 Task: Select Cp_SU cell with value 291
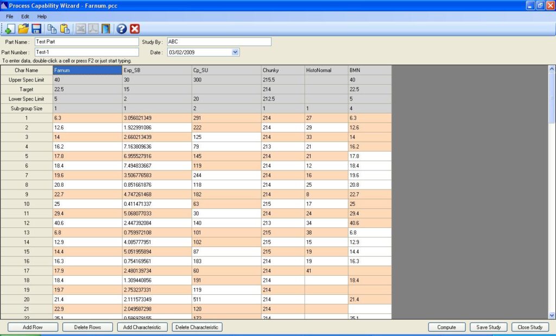[226, 118]
